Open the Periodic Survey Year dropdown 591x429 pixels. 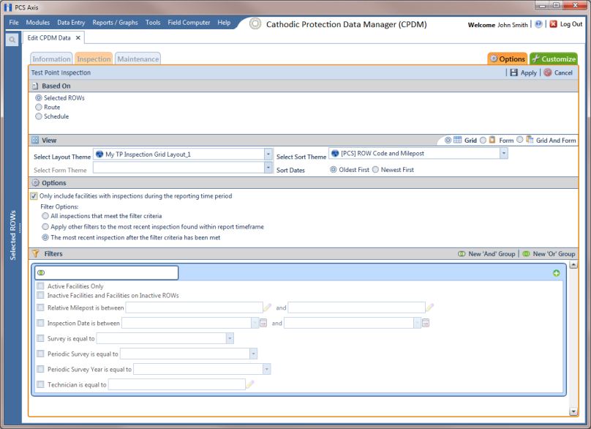(266, 369)
